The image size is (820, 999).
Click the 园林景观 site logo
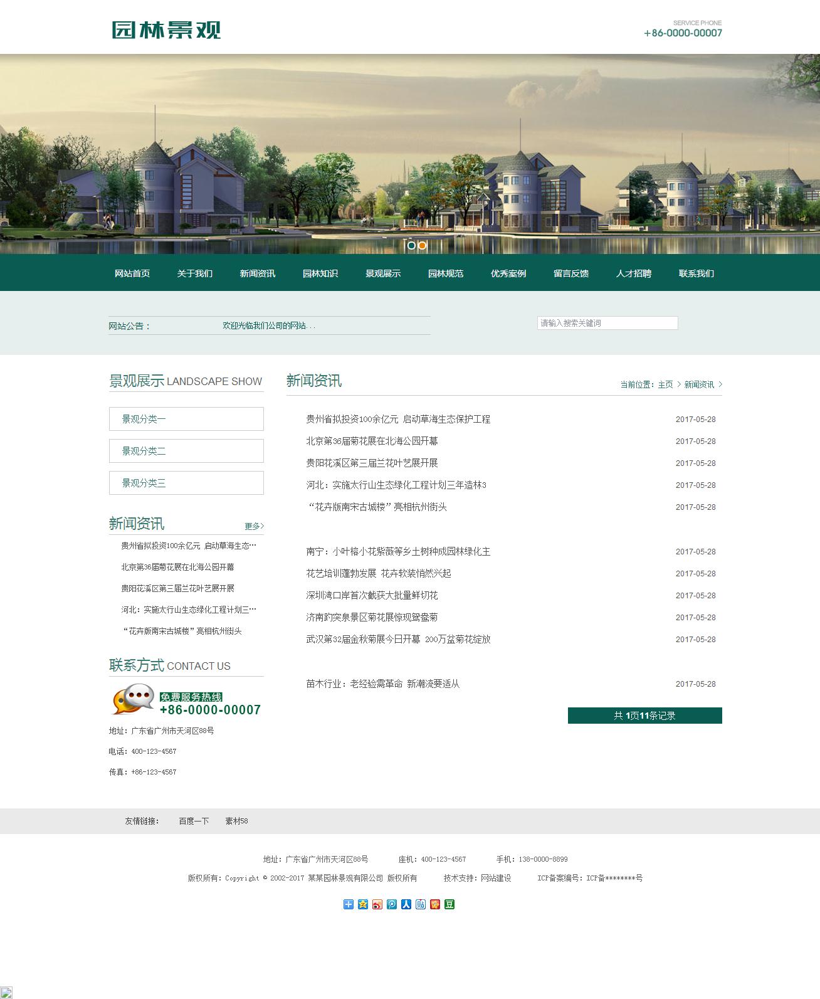pos(167,29)
